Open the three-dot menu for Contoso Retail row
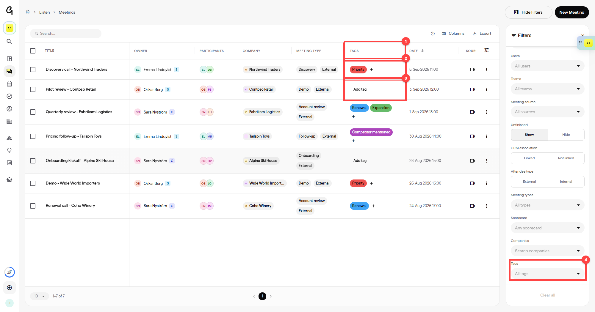 [x=486, y=89]
